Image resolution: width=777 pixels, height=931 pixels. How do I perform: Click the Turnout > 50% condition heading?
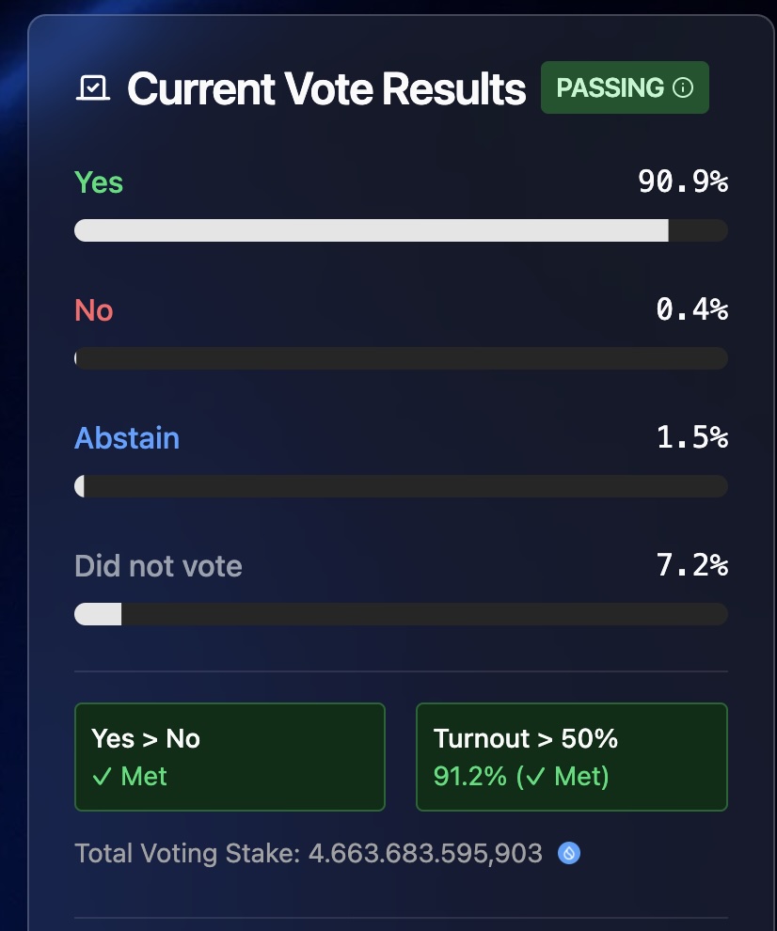click(526, 738)
